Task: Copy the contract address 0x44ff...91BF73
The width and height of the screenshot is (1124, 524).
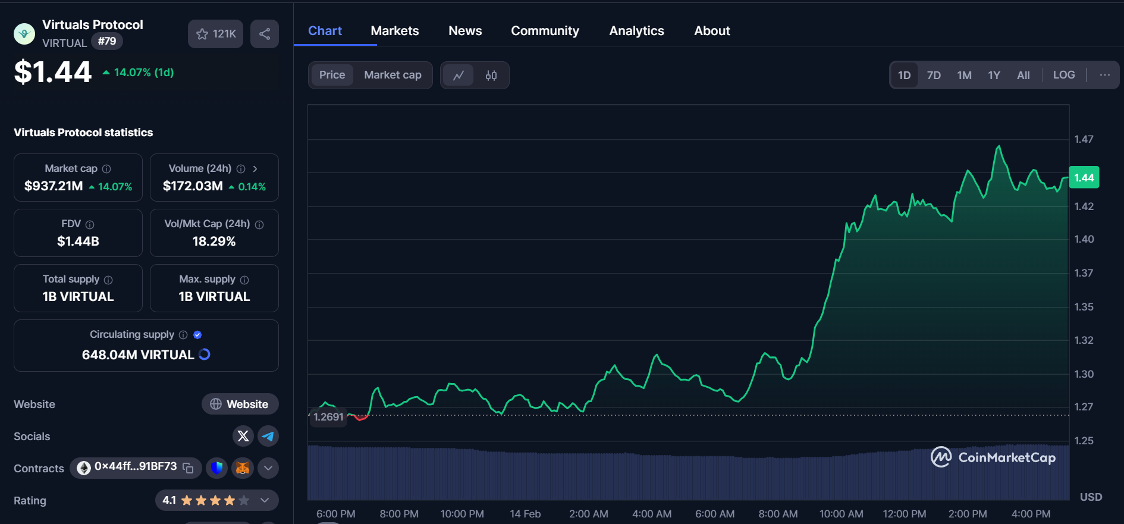Action: [188, 468]
